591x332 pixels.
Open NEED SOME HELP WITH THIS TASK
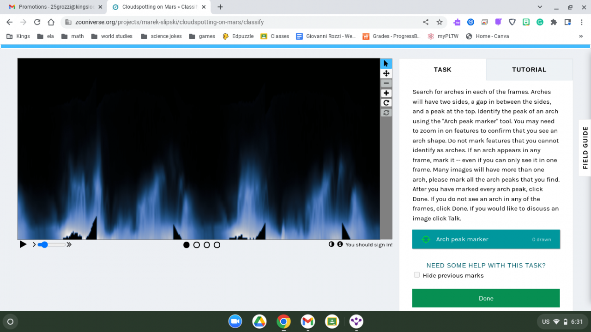(486, 265)
